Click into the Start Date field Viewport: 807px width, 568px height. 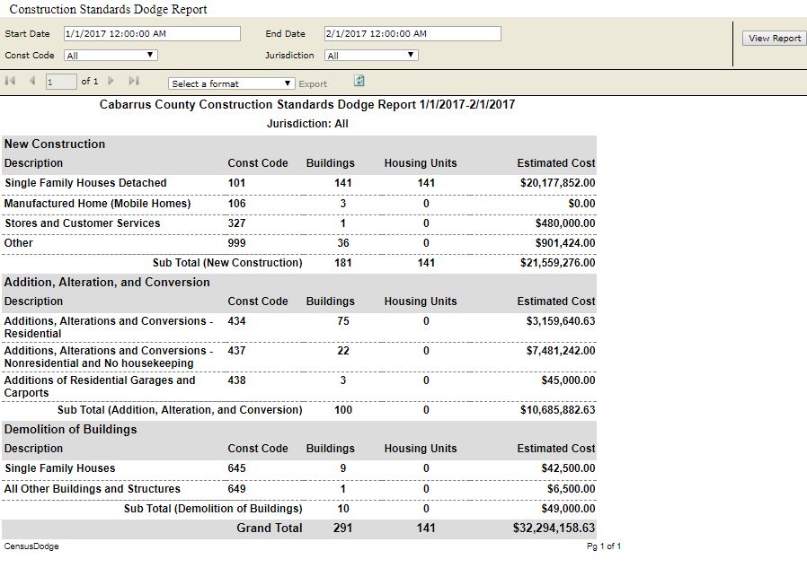152,34
